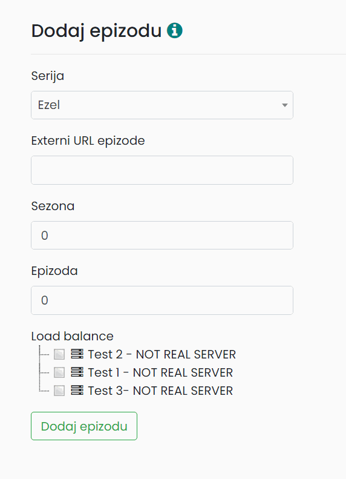Click the dropdown arrow in Serija field

285,105
